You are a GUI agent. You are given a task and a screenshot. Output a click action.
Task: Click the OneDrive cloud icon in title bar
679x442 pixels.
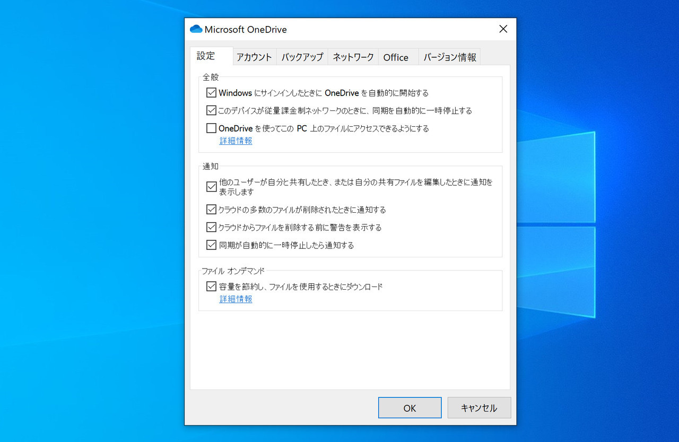196,29
